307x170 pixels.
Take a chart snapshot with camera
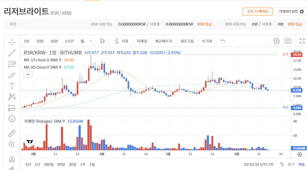288,41
